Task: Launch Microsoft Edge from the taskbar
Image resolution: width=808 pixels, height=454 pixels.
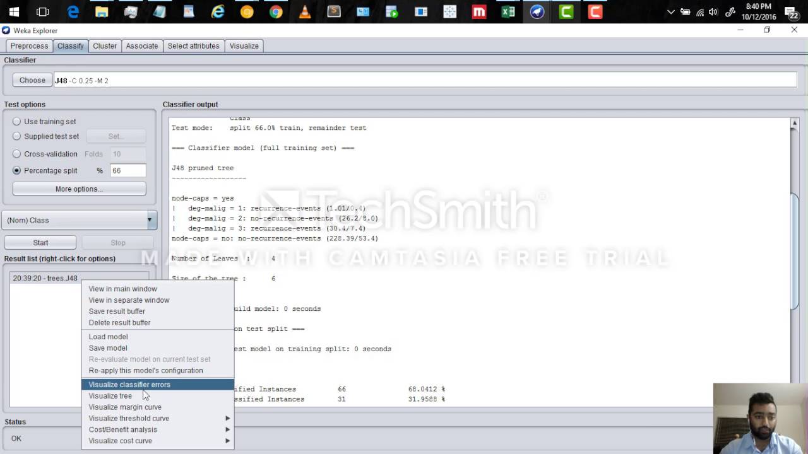Action: (x=73, y=11)
